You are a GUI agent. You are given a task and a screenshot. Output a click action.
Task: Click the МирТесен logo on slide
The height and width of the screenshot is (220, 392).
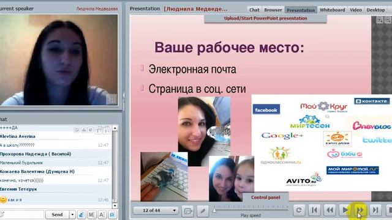310,122
